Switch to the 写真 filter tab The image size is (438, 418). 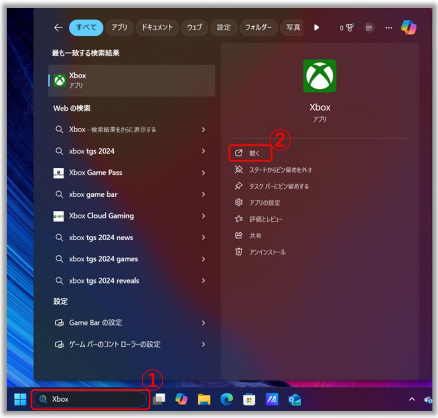click(x=293, y=27)
